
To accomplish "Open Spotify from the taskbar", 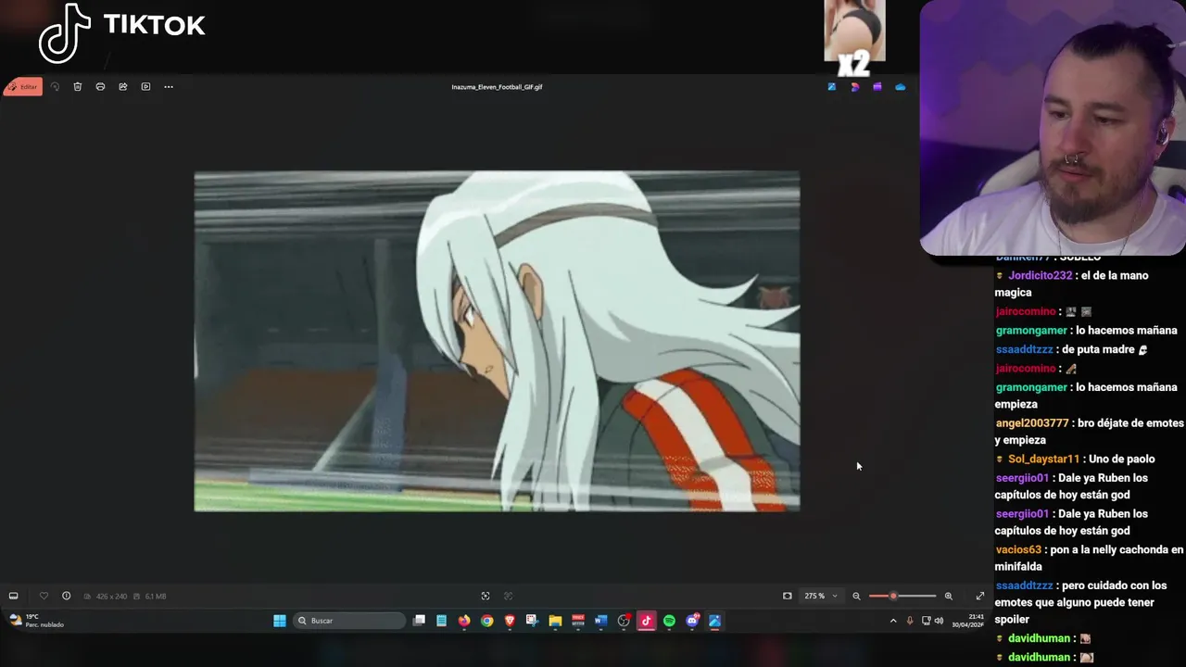I will tap(669, 621).
